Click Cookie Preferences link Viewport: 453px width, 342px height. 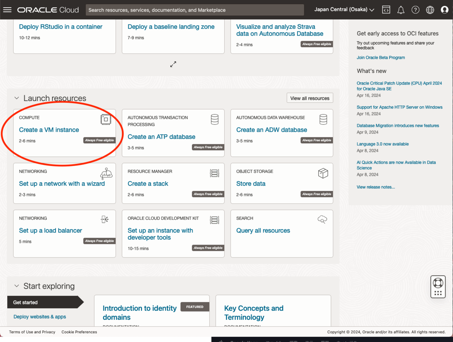tap(79, 332)
